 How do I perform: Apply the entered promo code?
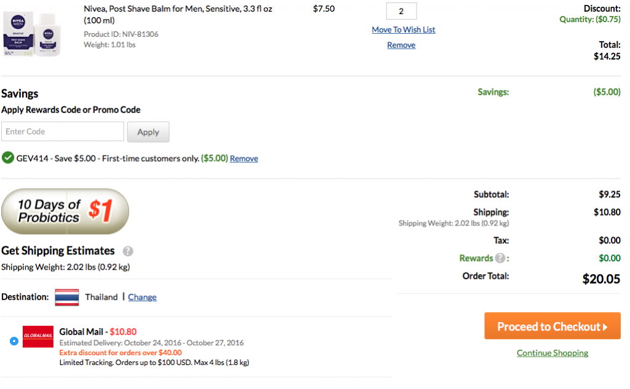(x=148, y=132)
